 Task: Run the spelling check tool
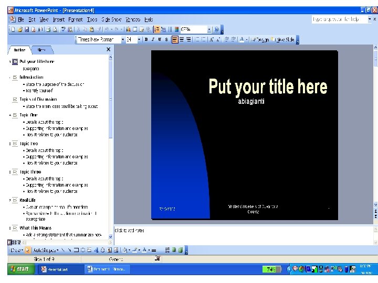point(64,29)
